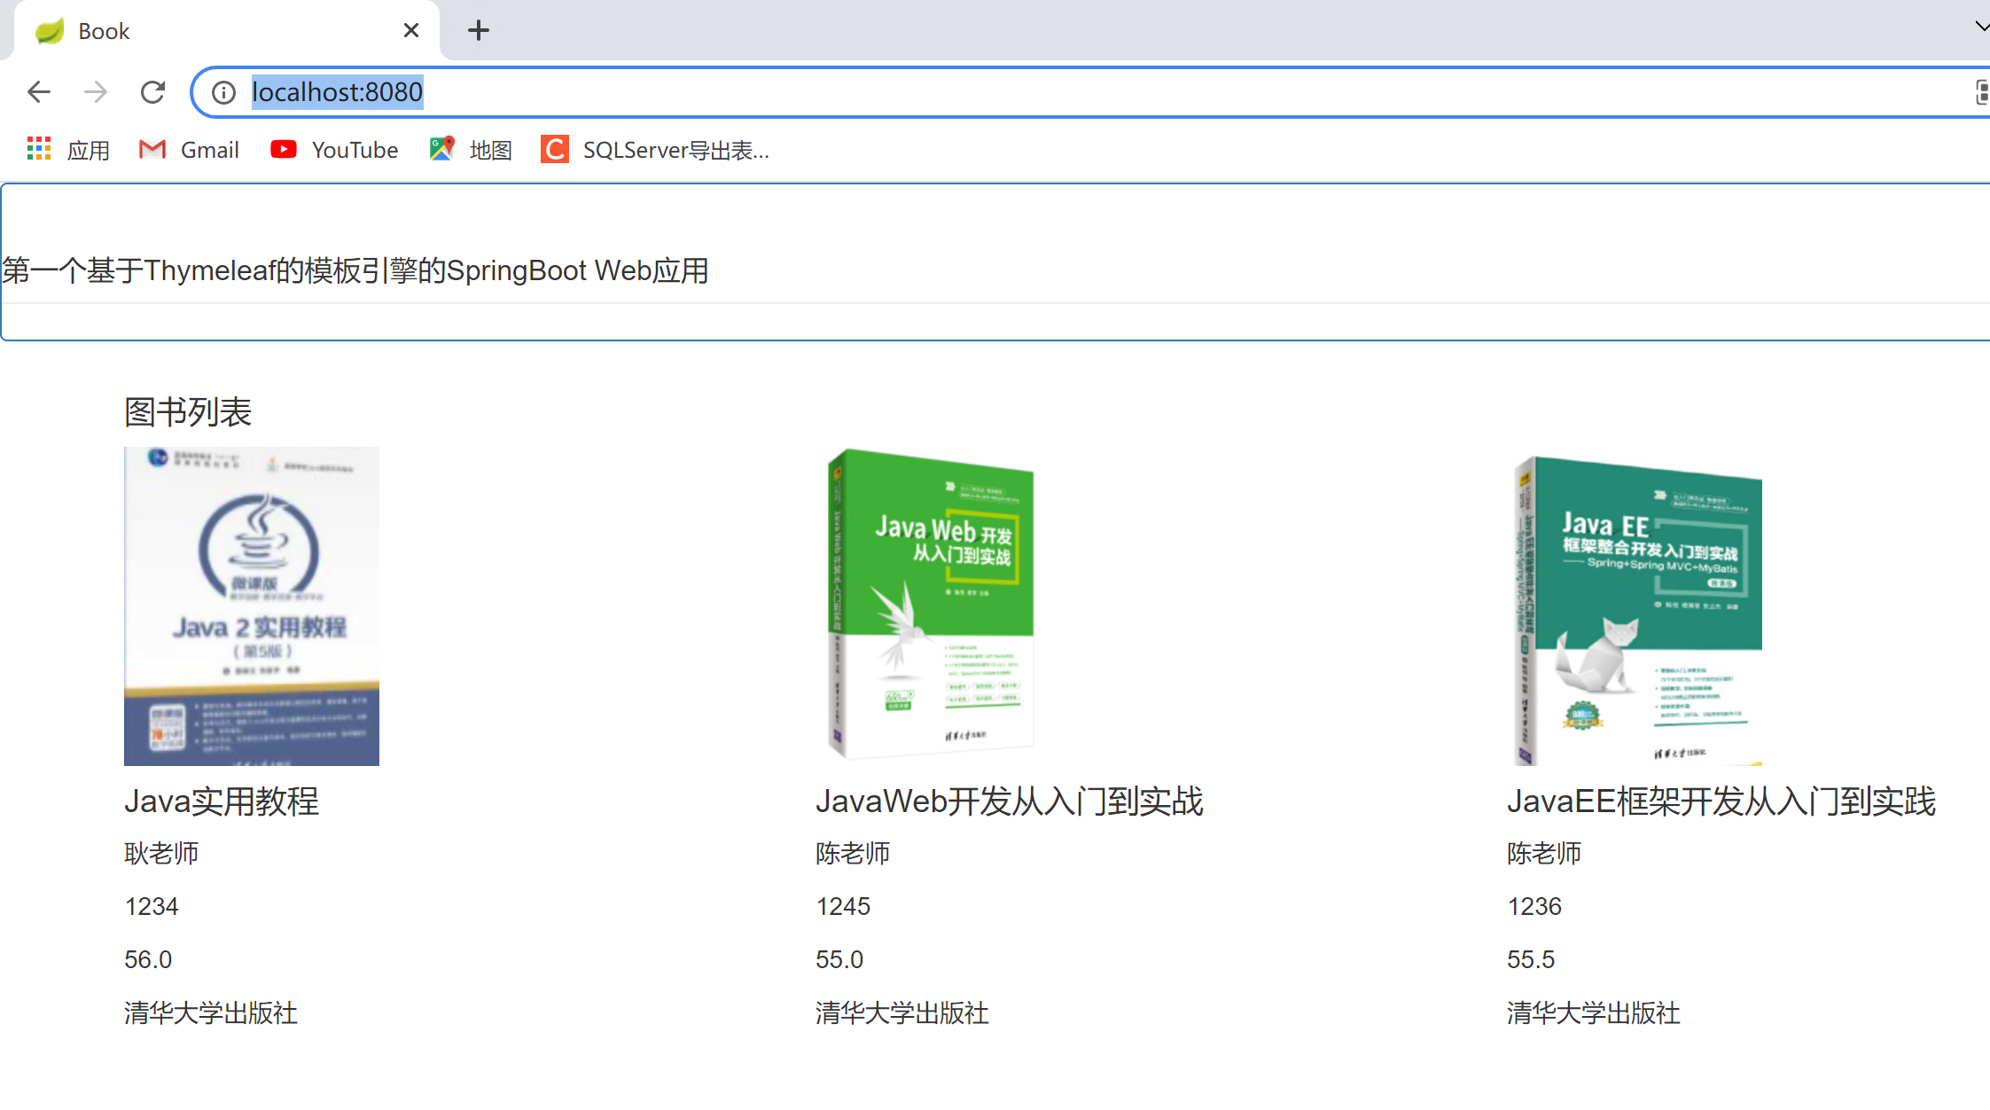Open the site information icon

223,92
